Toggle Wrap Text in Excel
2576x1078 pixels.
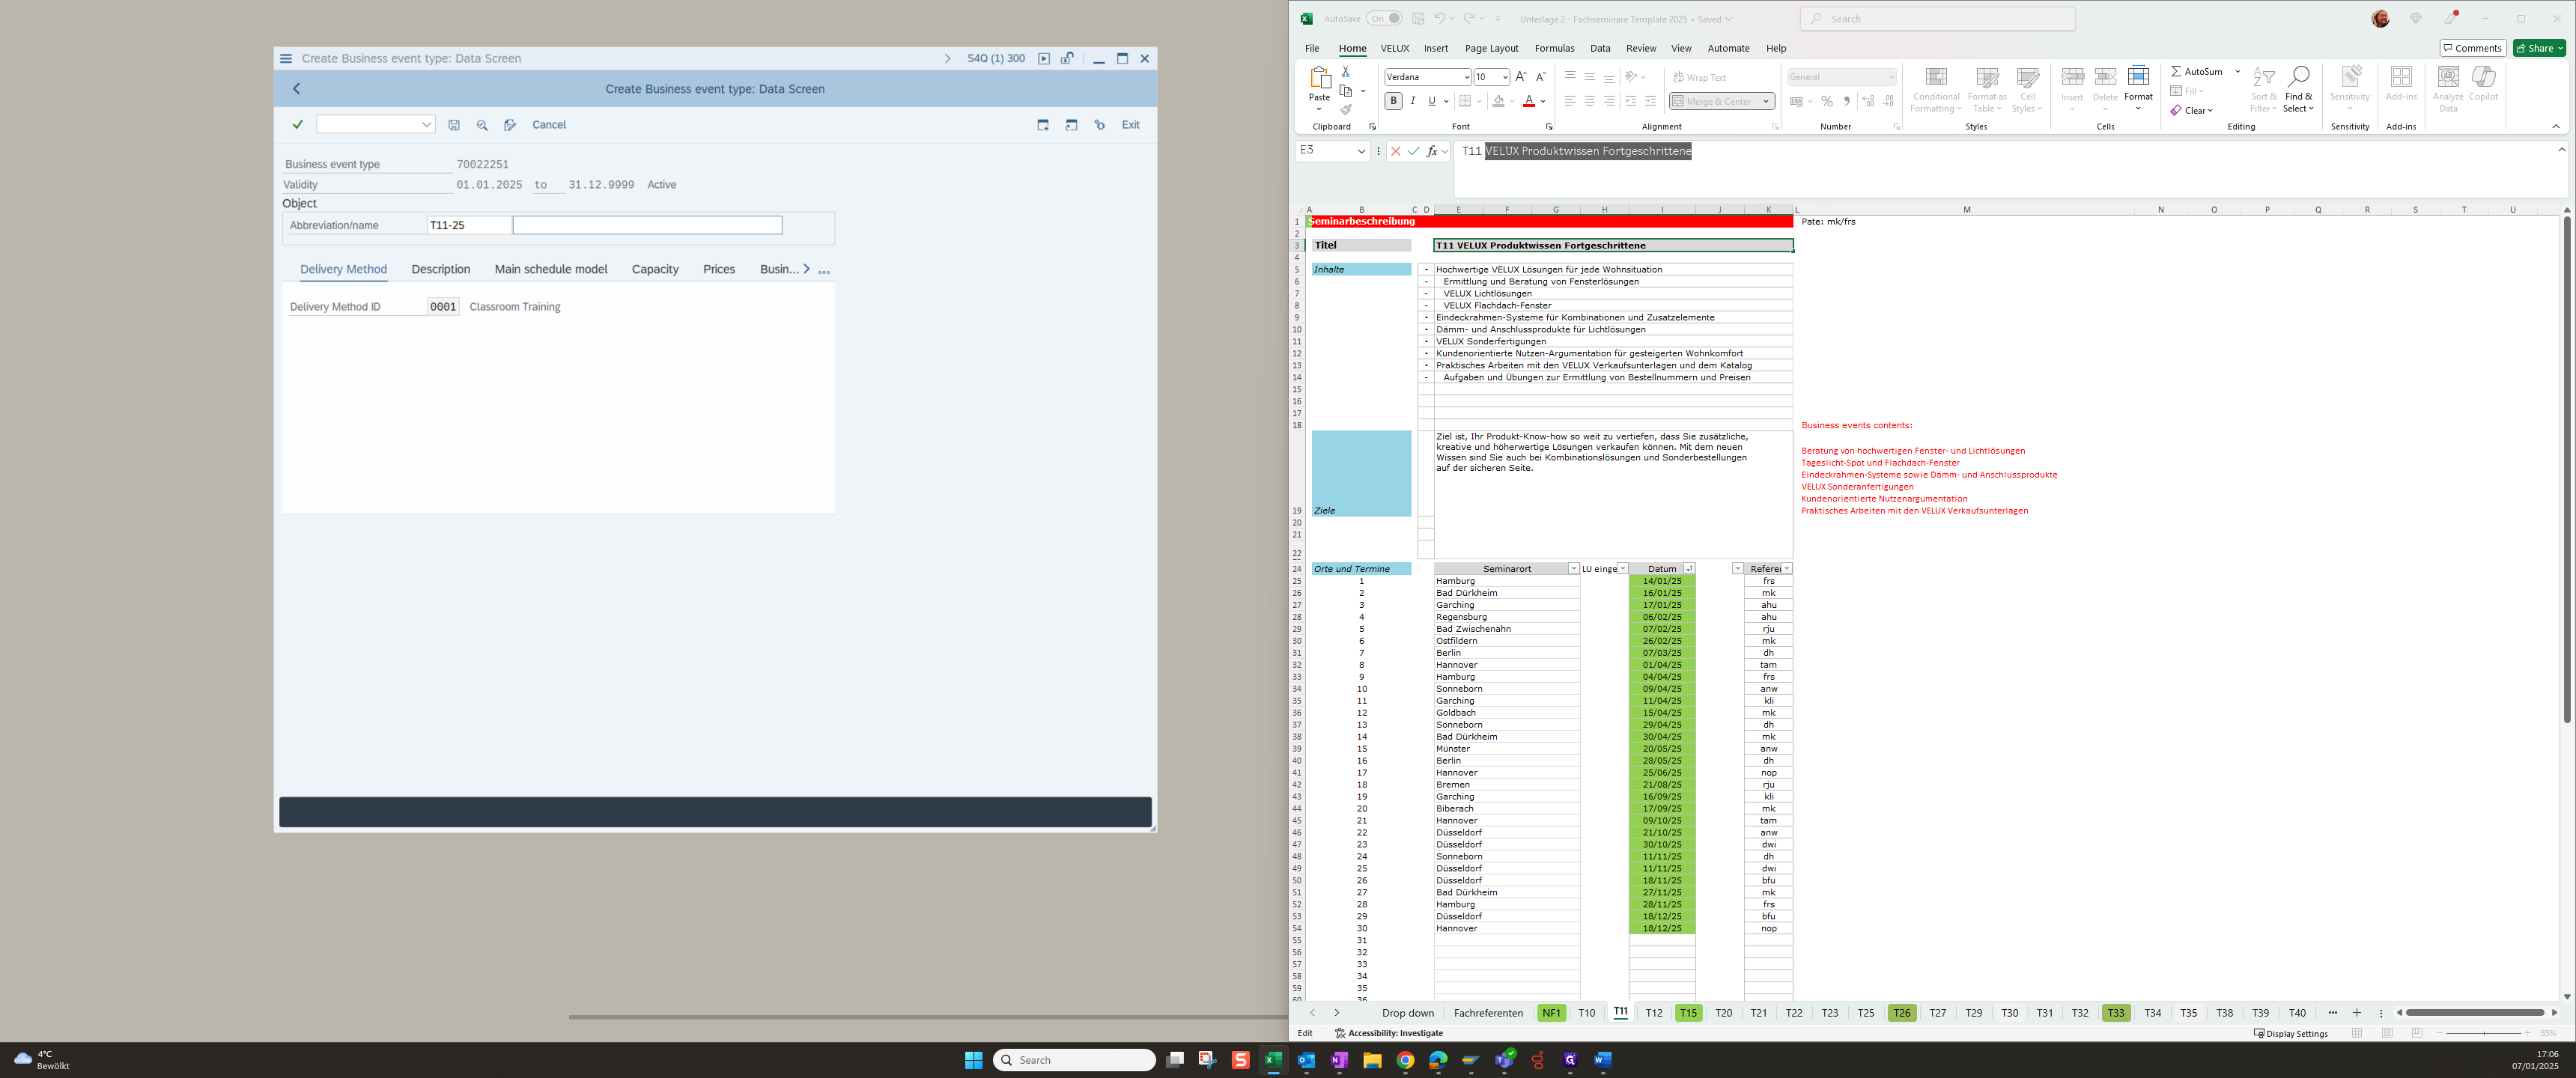point(1700,77)
